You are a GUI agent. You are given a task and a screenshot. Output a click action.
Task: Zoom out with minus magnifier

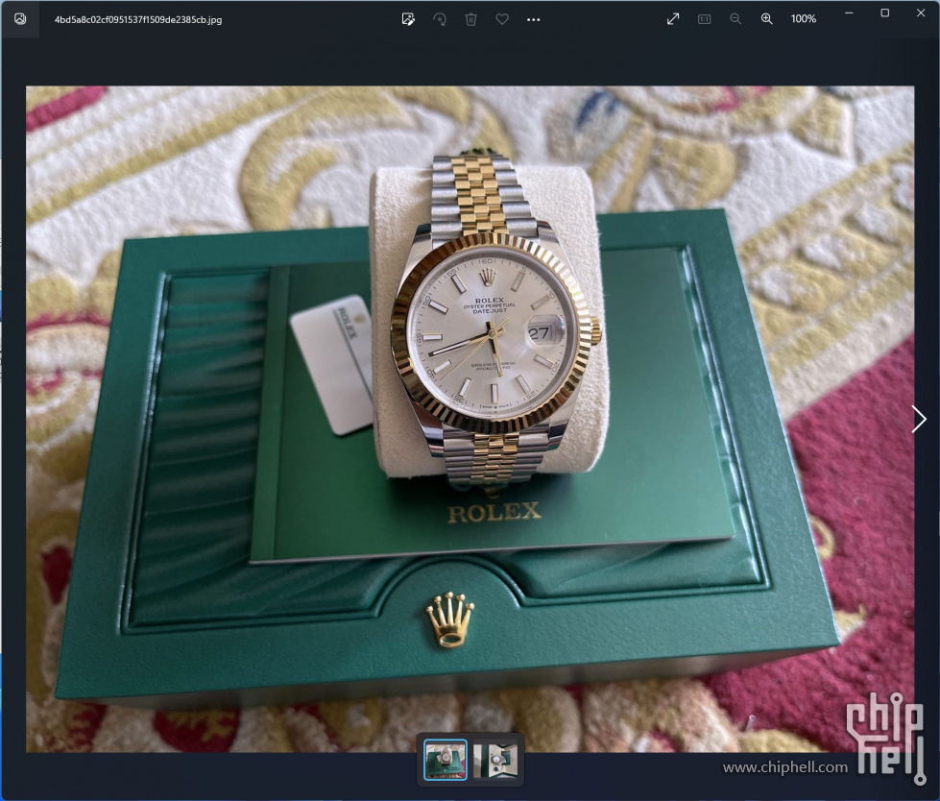735,19
